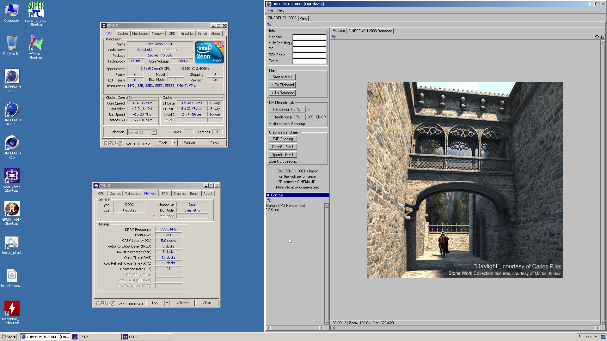Viewport: 607px width, 341px height.
Task: Run OpenGL SW-L benchmark
Action: tap(283, 147)
